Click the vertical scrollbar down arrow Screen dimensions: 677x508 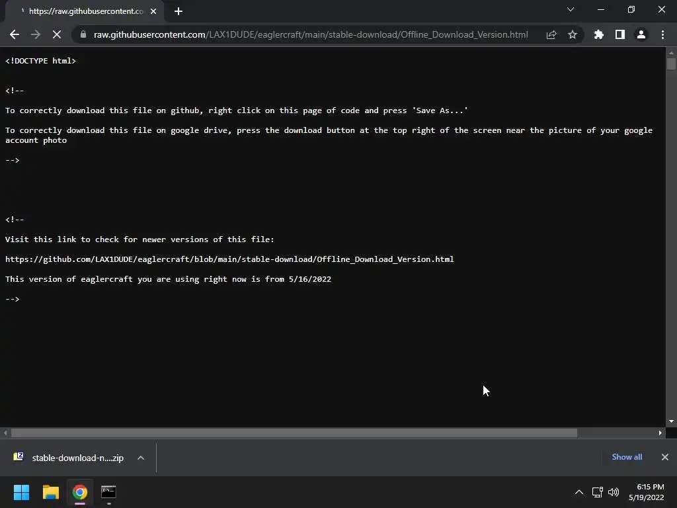(x=671, y=421)
